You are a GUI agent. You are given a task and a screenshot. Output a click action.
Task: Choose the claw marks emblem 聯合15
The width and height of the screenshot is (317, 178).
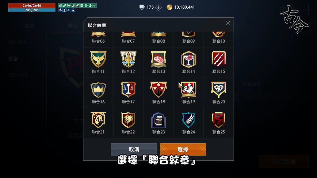(219, 59)
